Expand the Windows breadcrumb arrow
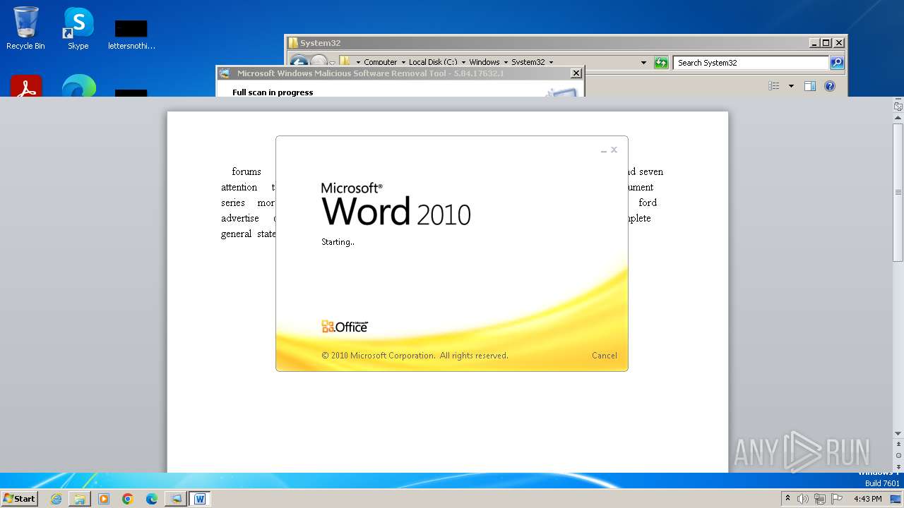 tap(506, 63)
